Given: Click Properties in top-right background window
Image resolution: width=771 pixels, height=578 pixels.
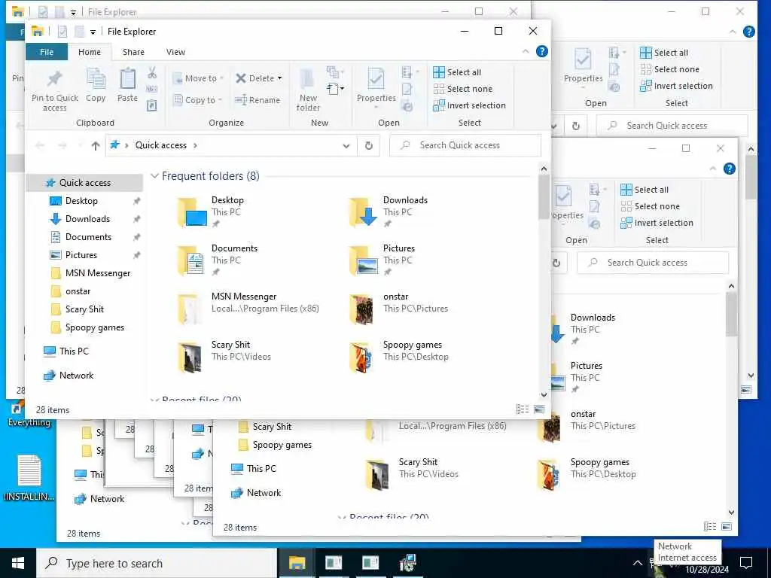Looking at the screenshot, I should point(584,66).
